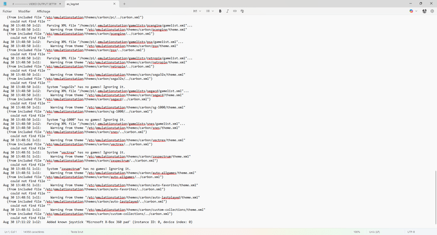This screenshot has height=235, width=437.
Task: Click the Warning line for sg-1000/theme.xml
Action: tap(94, 107)
